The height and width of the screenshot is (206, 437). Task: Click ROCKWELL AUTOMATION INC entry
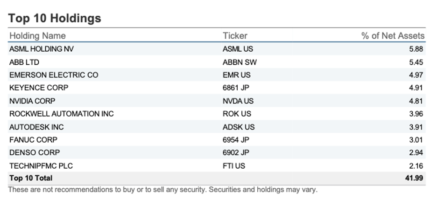pos(61,114)
